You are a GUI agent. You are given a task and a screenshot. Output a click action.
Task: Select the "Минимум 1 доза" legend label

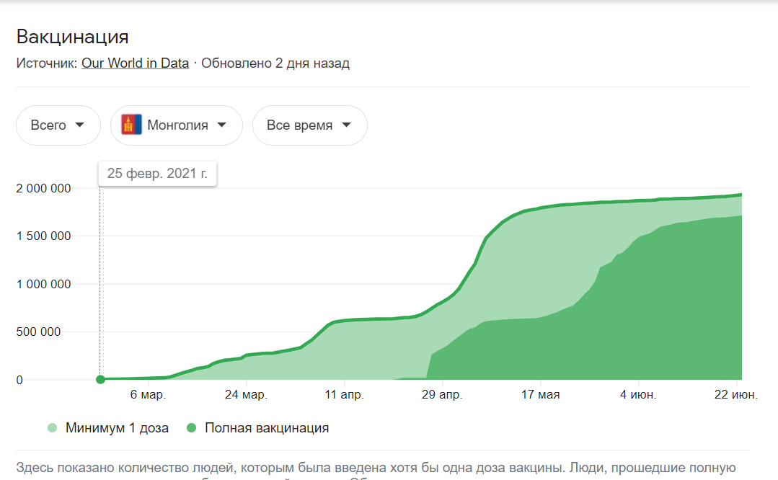(117, 428)
